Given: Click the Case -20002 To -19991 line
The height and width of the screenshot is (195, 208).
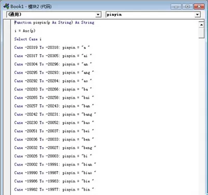Looking at the screenshot, I should pyautogui.click(x=55, y=164).
